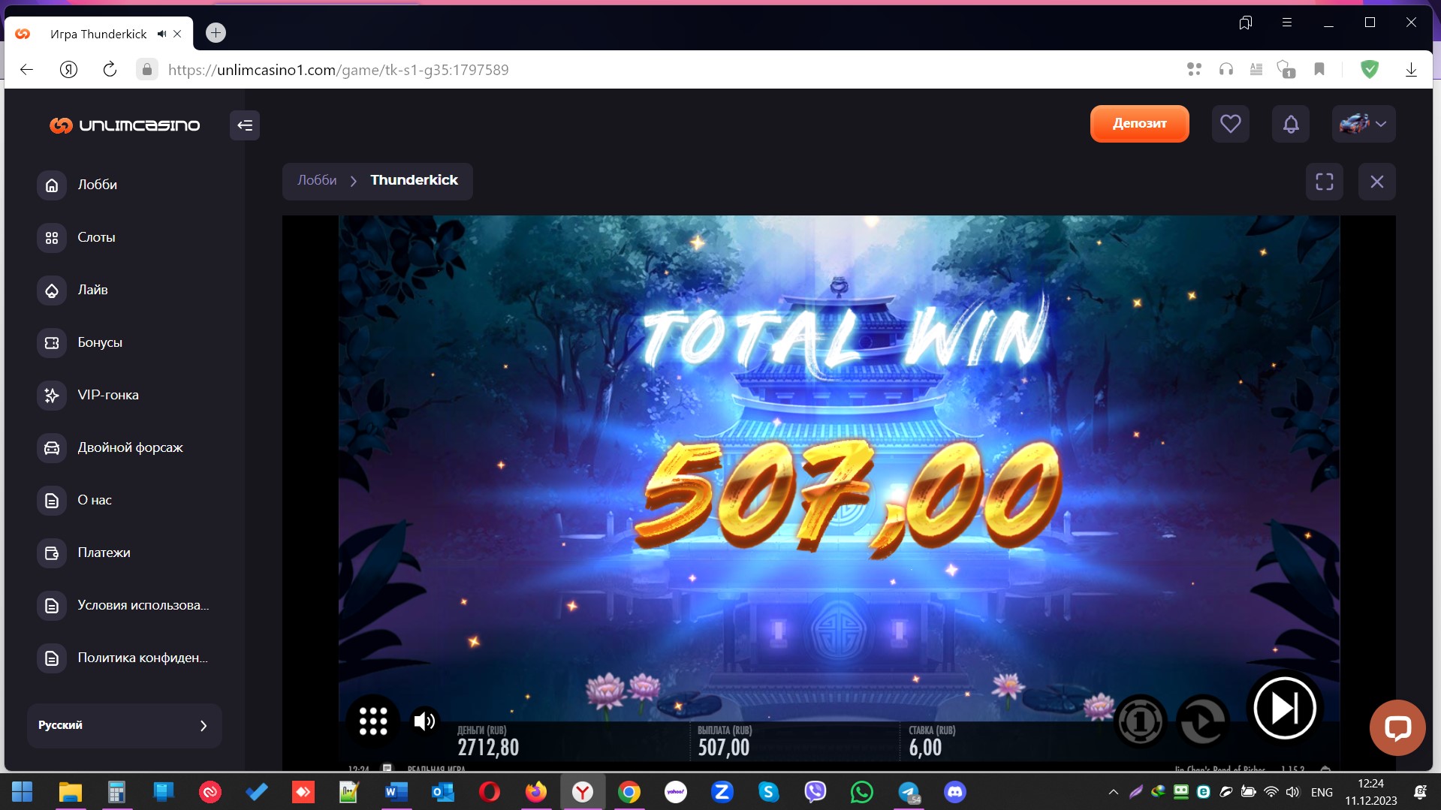Open a new browser tab

(x=216, y=33)
